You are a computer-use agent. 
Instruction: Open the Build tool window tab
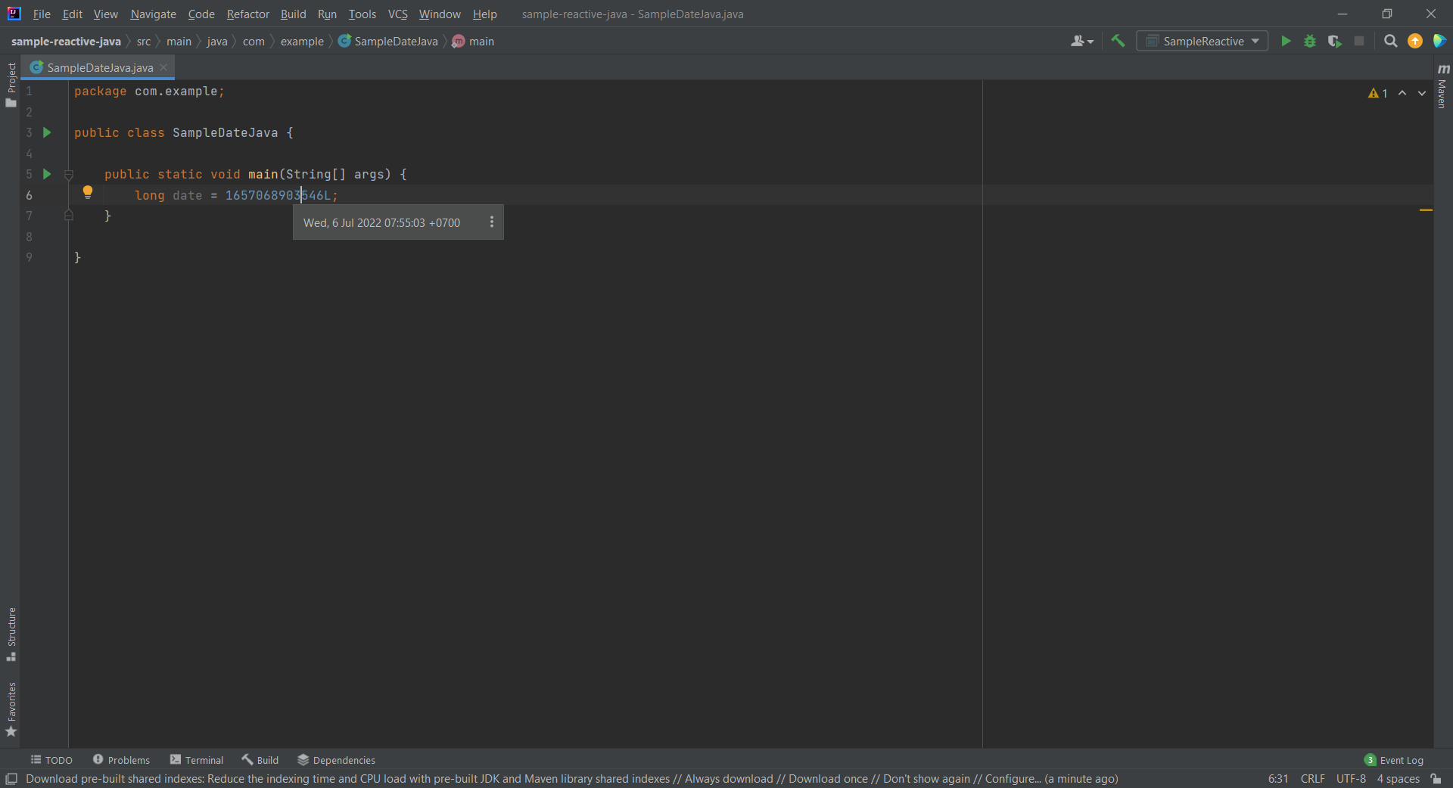click(x=260, y=760)
